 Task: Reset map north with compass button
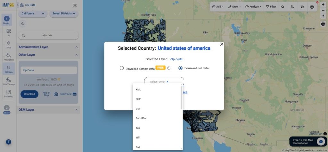click(x=323, y=16)
